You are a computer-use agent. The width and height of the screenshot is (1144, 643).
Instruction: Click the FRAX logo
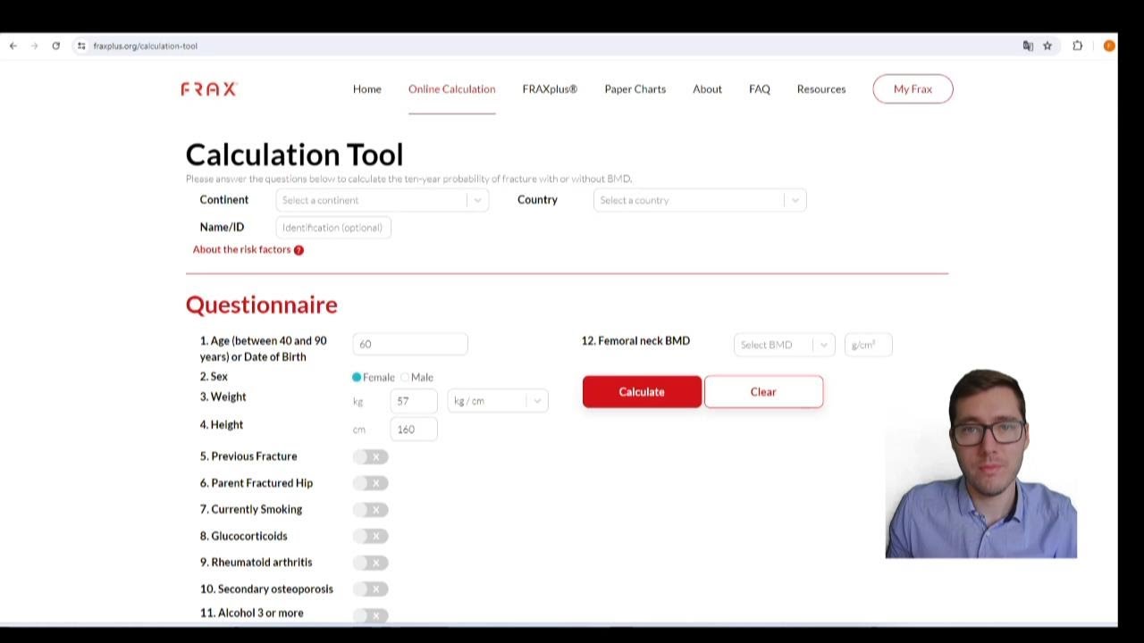pos(208,89)
